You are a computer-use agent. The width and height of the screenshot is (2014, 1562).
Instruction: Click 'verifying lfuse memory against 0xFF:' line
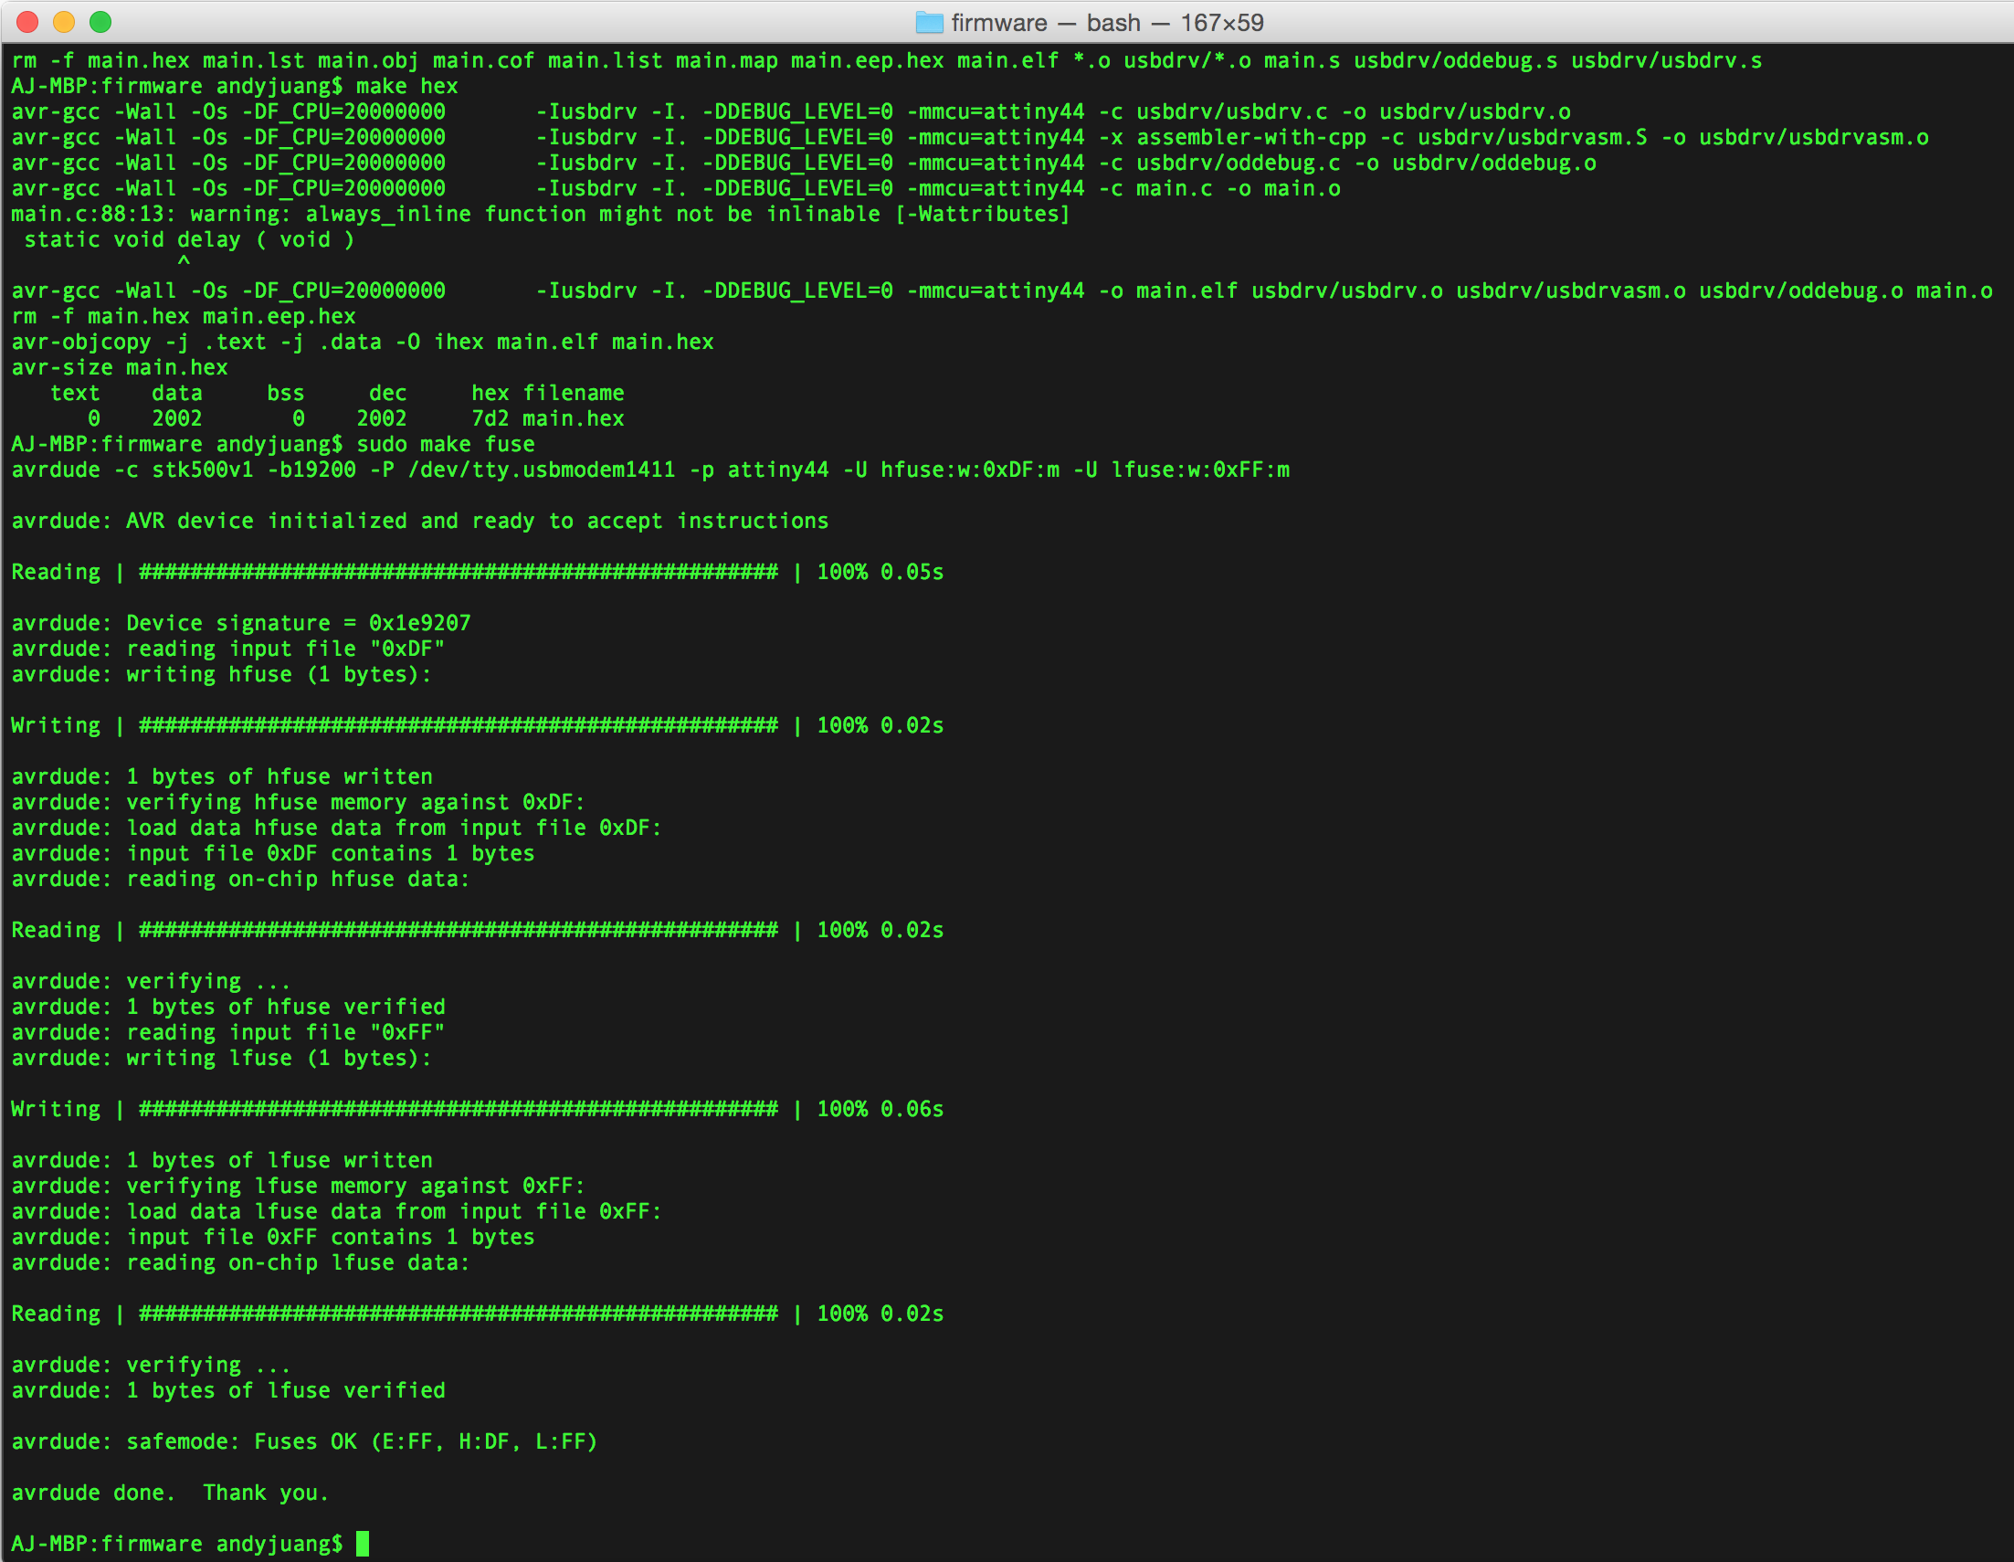[x=298, y=1185]
